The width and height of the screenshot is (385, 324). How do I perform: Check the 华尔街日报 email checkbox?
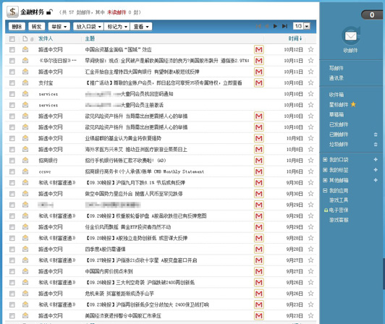(x=12, y=61)
